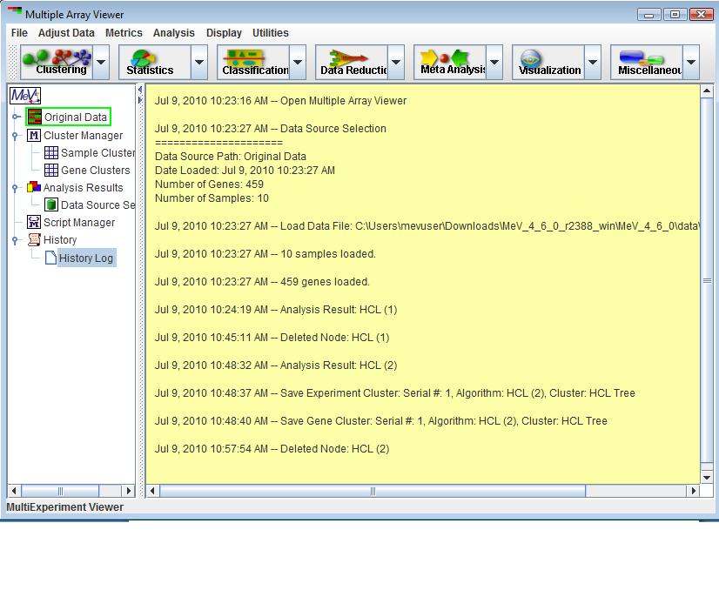Select Original Data in the tree
The width and height of the screenshot is (719, 590).
[x=75, y=117]
